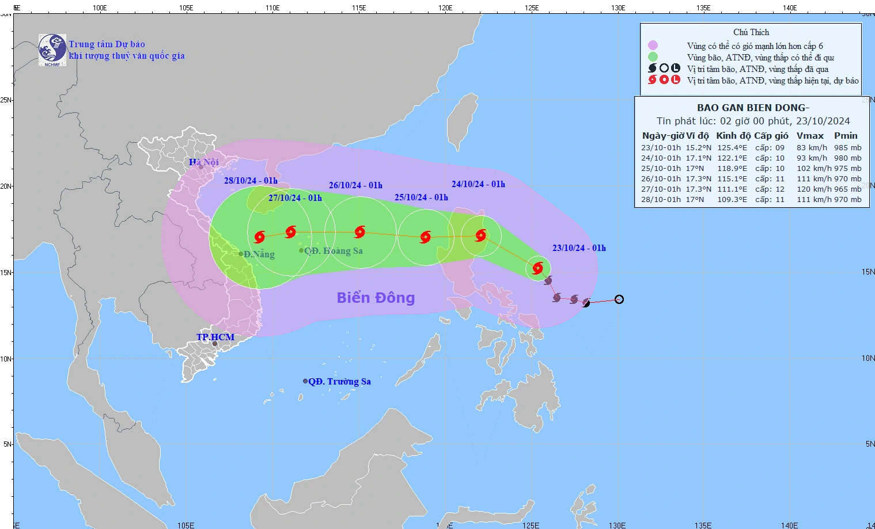Click the 'Vmax' column header
The height and width of the screenshot is (529, 875).
click(x=810, y=136)
